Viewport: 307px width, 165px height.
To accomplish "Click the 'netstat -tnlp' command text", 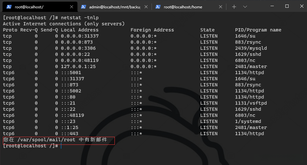I will click(x=80, y=18).
